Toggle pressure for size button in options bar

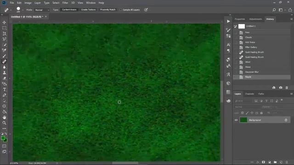(146, 10)
